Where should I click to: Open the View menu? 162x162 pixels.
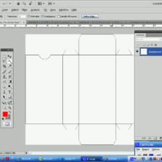pos(53,10)
